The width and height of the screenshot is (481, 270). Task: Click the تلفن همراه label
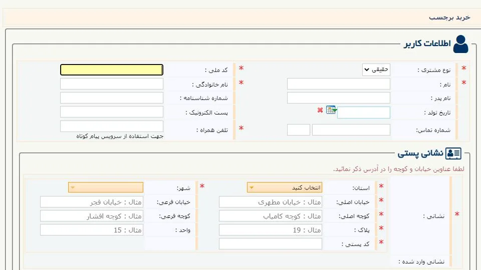pos(212,130)
